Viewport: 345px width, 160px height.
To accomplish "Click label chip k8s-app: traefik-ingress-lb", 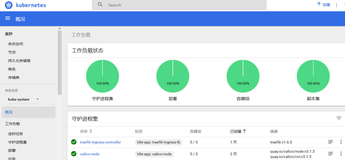I will pyautogui.click(x=159, y=142).
